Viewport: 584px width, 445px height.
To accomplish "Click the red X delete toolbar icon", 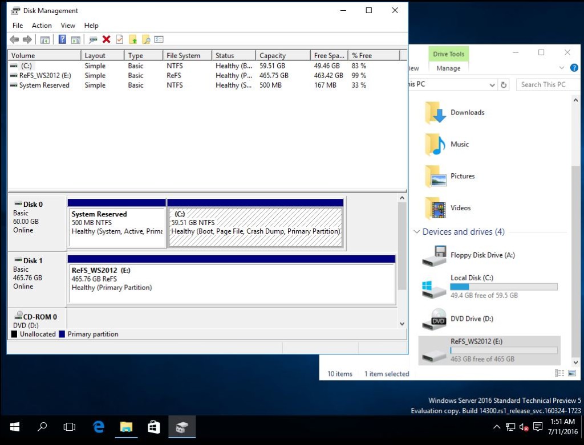I will (x=106, y=39).
